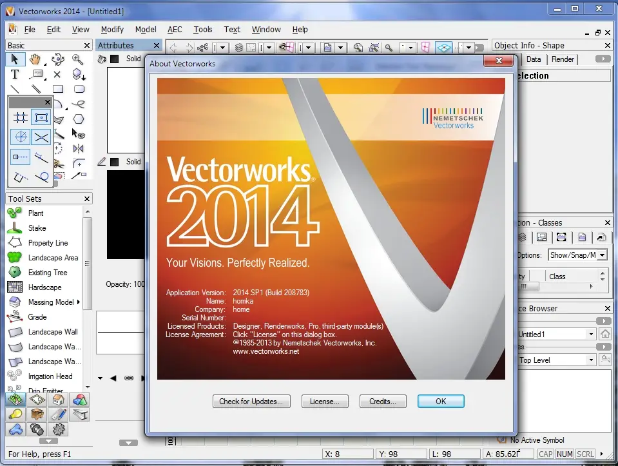The image size is (618, 466).
Task: Click the pen color black swatch in Attributes
Action: click(x=114, y=162)
